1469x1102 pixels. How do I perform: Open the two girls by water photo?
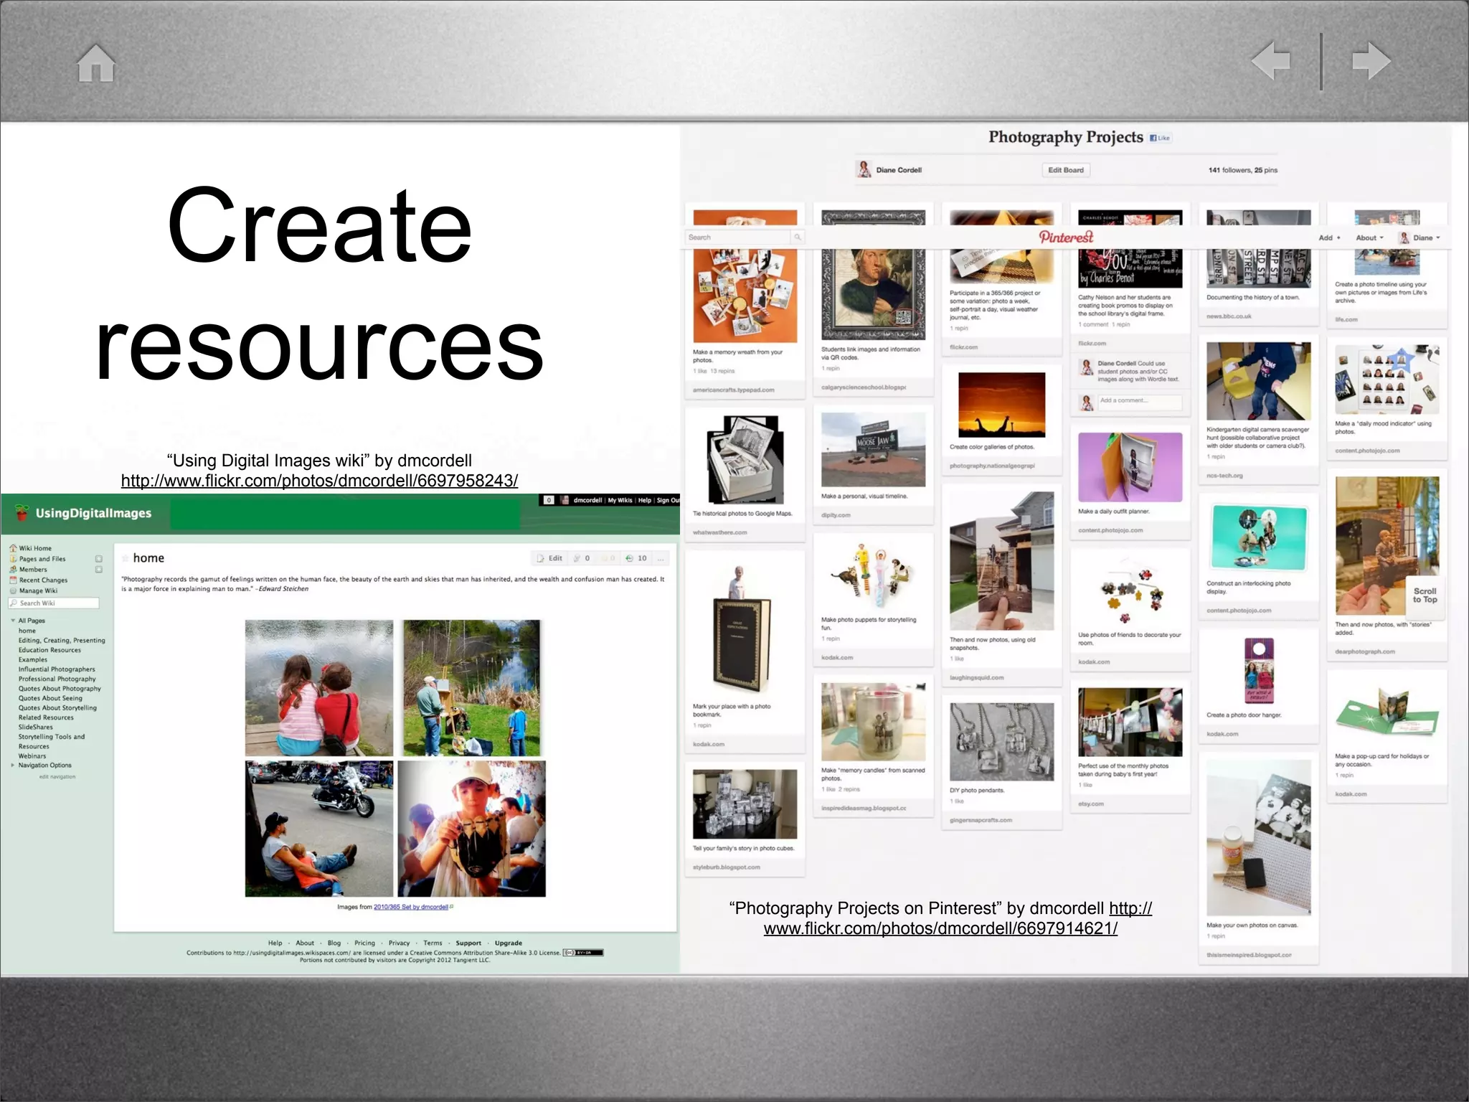coord(319,688)
